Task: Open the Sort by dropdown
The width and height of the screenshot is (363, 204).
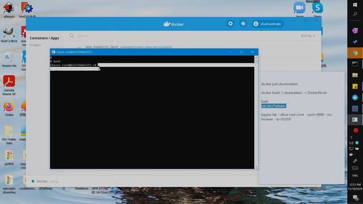Action: (x=308, y=36)
